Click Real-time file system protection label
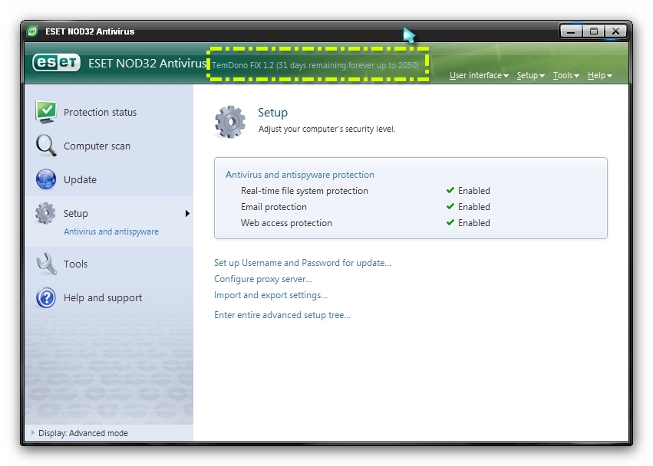The image size is (653, 466). tap(305, 191)
